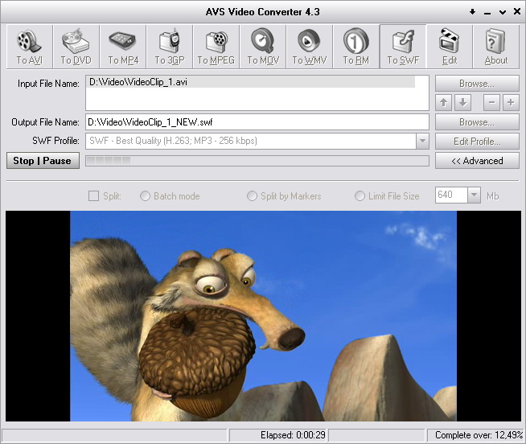526x444 pixels.
Task: Expand the SWF Profile dropdown
Action: coord(422,142)
